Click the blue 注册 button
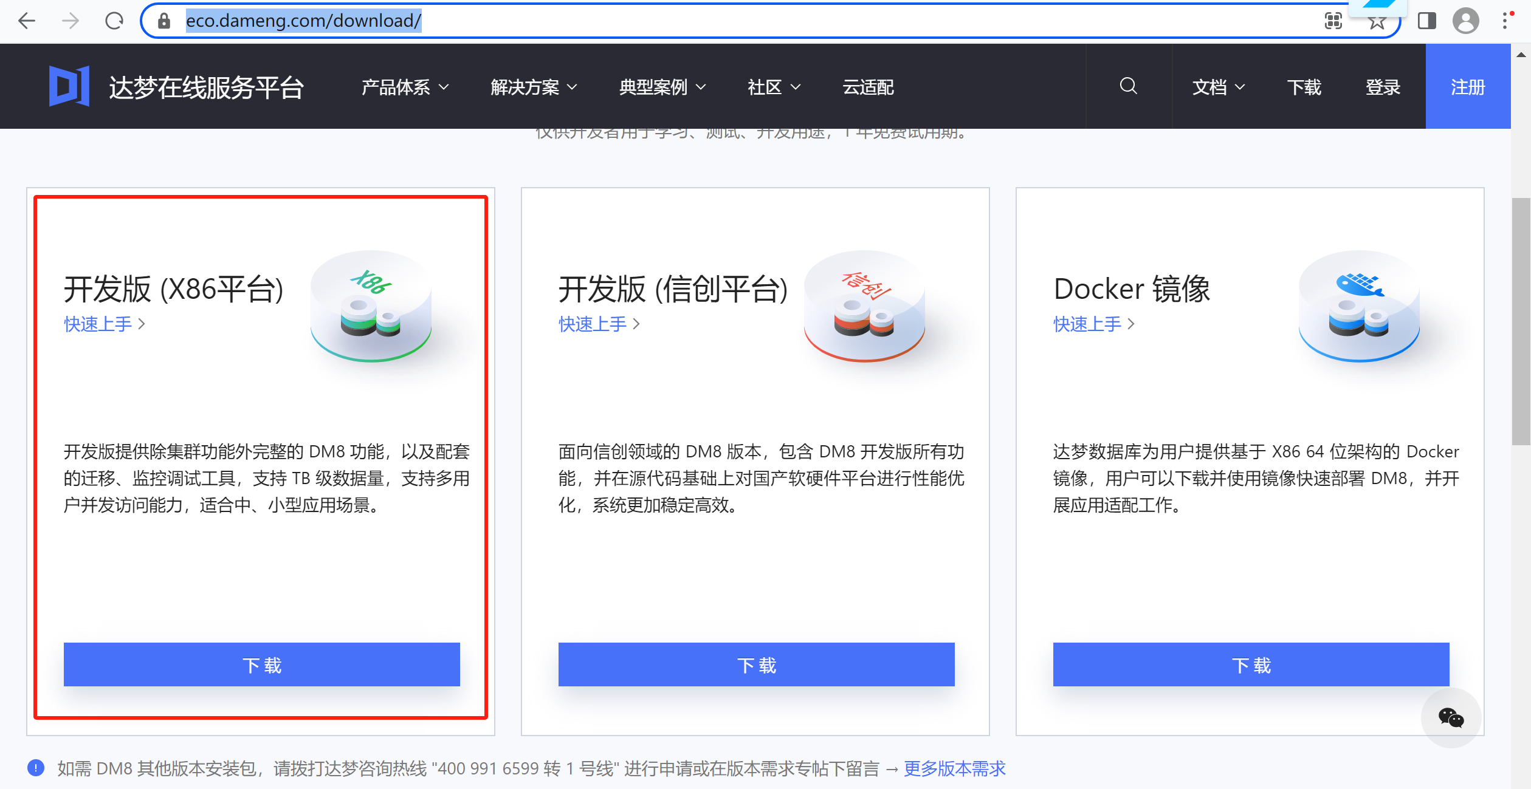Screen dimensions: 1531x789 click(x=1467, y=87)
